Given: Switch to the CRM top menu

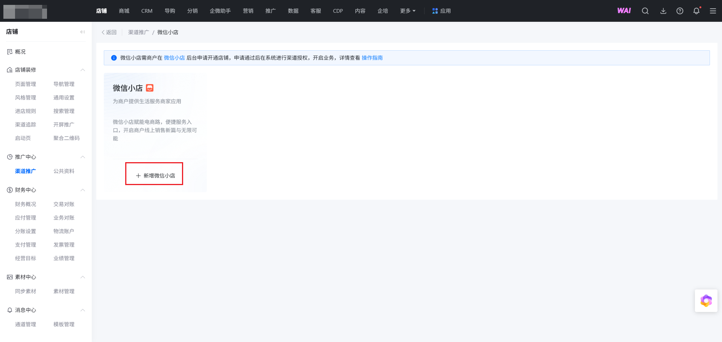Looking at the screenshot, I should tap(147, 11).
